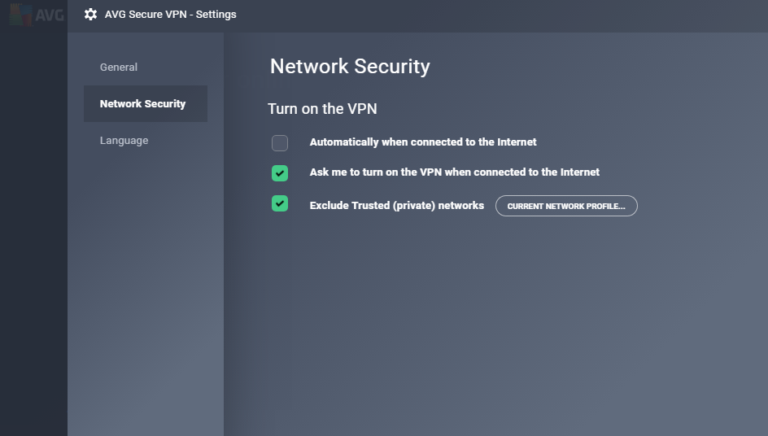The image size is (768, 436).
Task: Uncheck Exclude Trusted (private) networks checkbox
Action: click(x=280, y=203)
